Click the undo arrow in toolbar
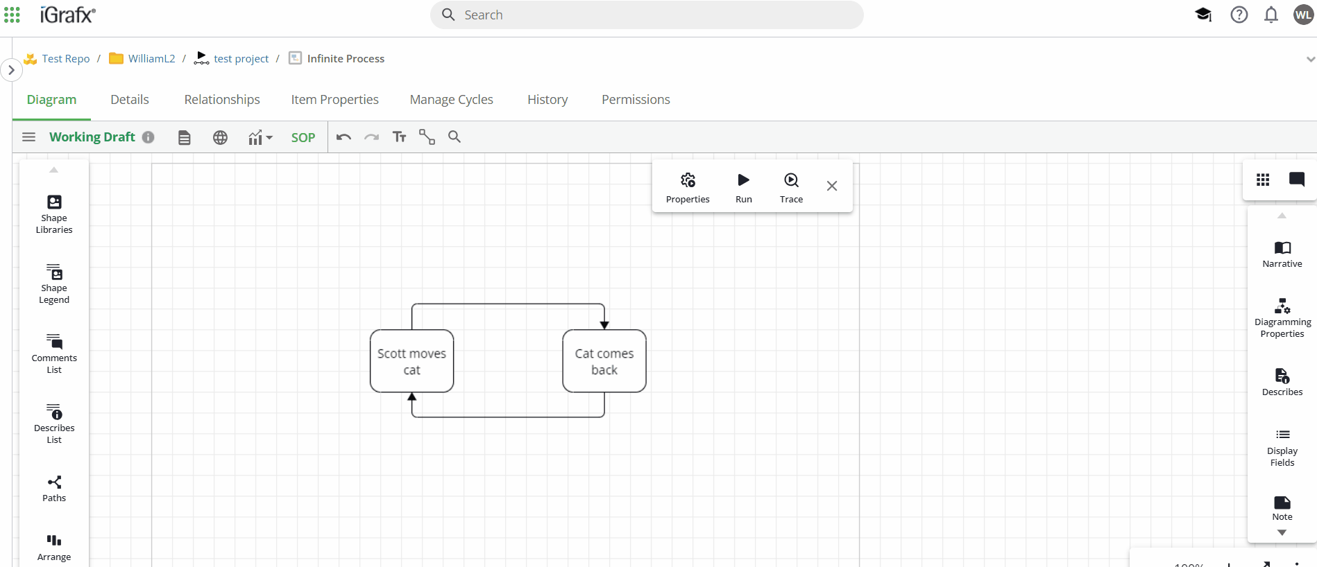1317x567 pixels. (x=343, y=137)
